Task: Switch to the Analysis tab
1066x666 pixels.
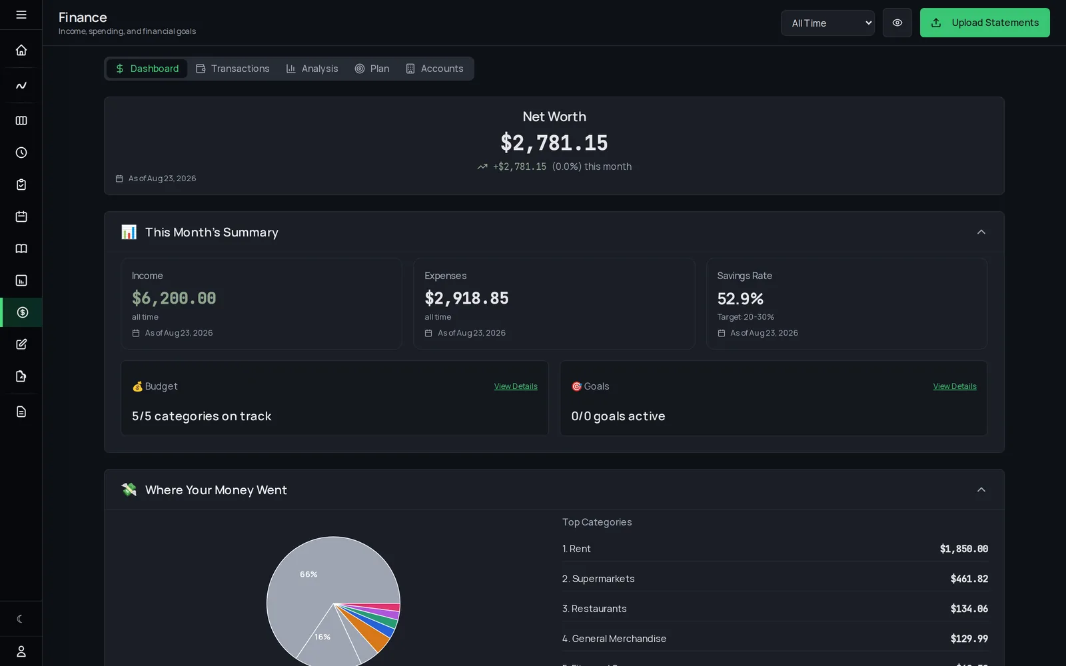Action: coord(312,69)
